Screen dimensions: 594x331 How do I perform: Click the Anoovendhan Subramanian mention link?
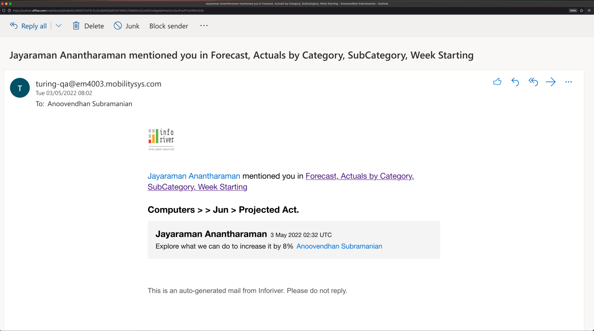[x=339, y=246]
